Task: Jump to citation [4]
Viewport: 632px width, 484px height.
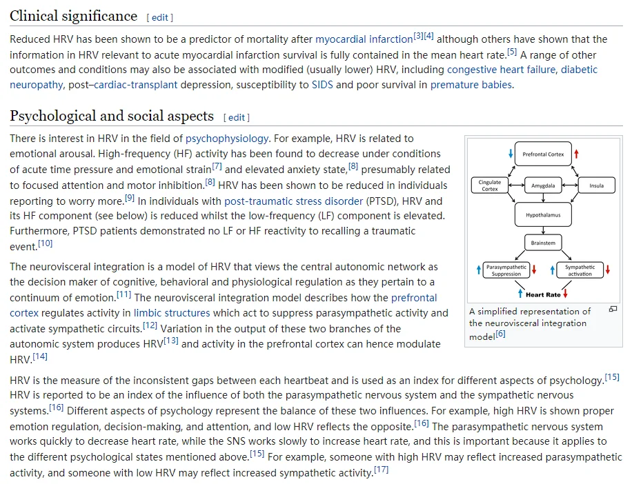Action: [x=429, y=36]
